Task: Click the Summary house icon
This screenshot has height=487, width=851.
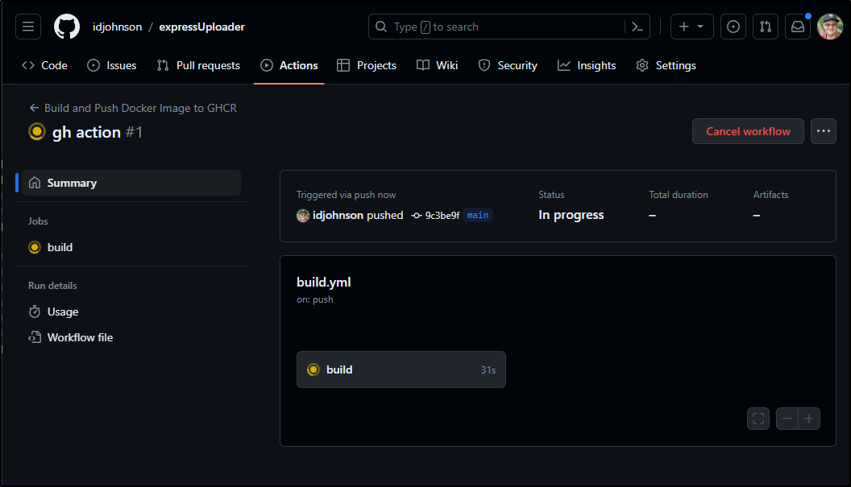Action: pyautogui.click(x=34, y=183)
